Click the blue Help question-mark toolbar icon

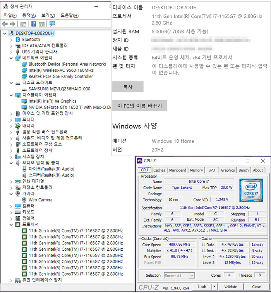(34, 24)
